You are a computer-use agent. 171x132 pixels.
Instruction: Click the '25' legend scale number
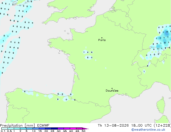point(52,131)
